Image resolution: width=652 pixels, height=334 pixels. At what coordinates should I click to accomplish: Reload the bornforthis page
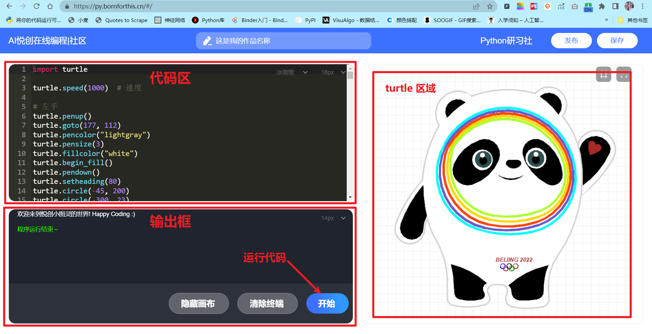coord(36,6)
